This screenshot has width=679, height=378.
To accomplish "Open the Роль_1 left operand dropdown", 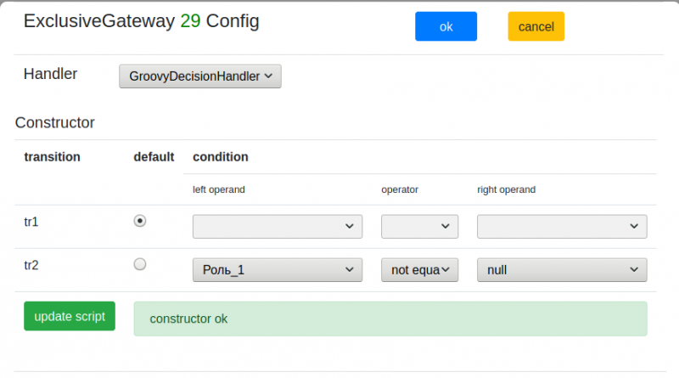I will click(x=278, y=270).
